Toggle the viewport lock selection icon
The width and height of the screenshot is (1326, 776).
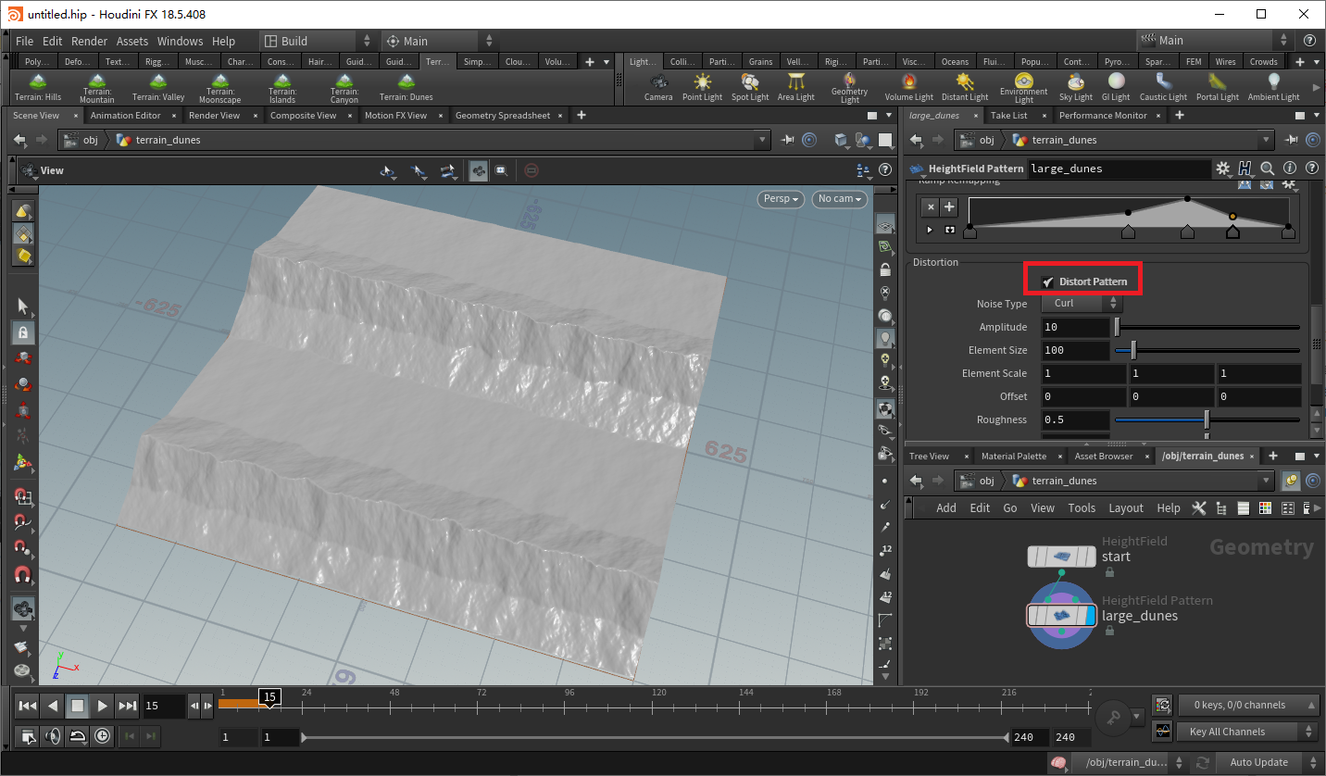[x=23, y=332]
